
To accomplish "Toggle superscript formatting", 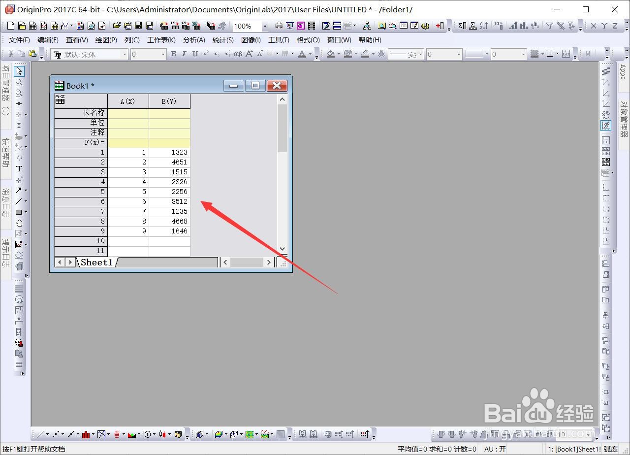I will tap(206, 54).
